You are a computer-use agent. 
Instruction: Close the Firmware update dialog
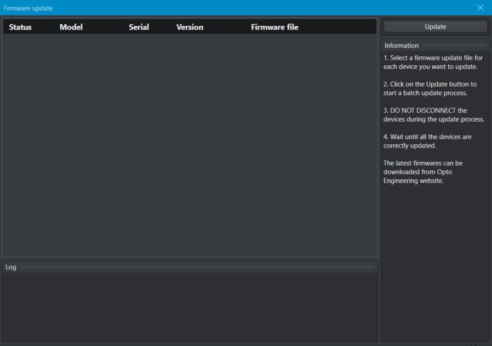click(480, 8)
